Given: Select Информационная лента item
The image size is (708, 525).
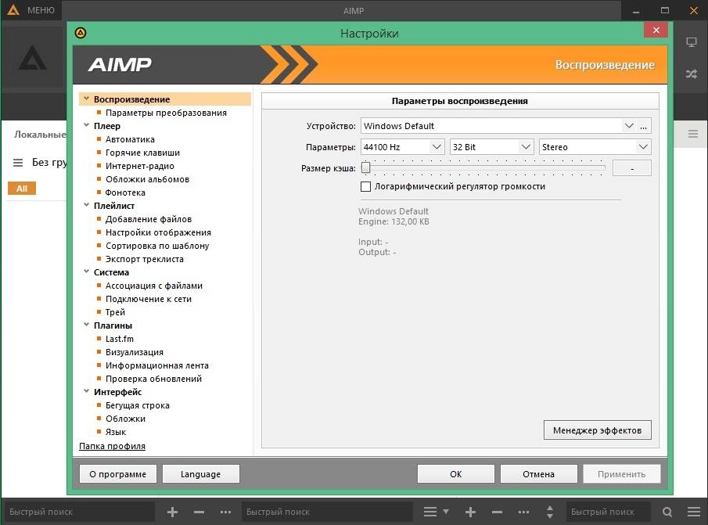Looking at the screenshot, I should point(157,365).
